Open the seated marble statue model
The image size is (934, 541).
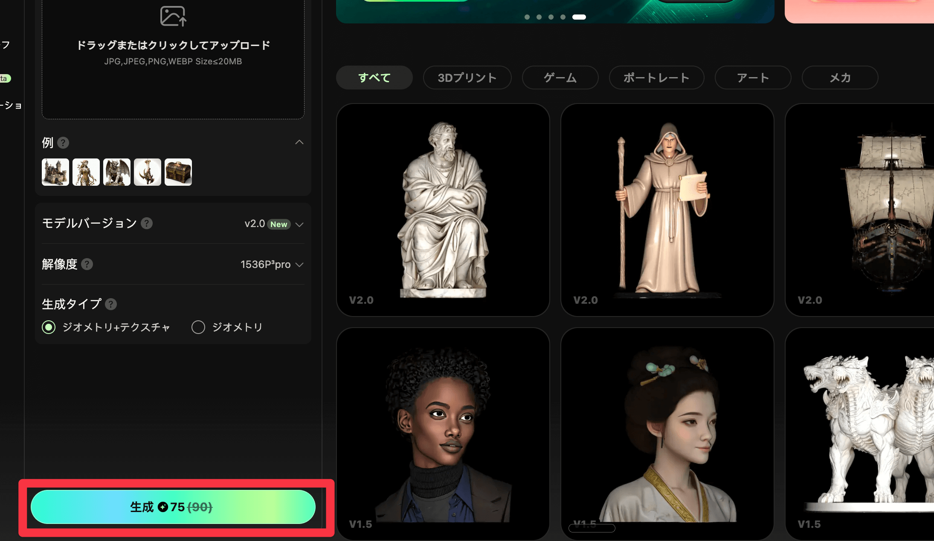pyautogui.click(x=443, y=210)
